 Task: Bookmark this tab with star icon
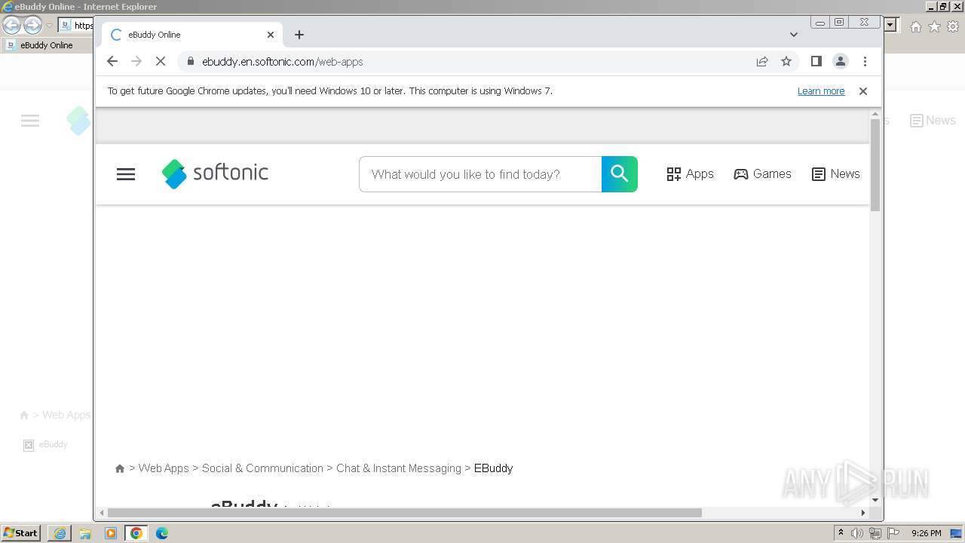pos(786,61)
